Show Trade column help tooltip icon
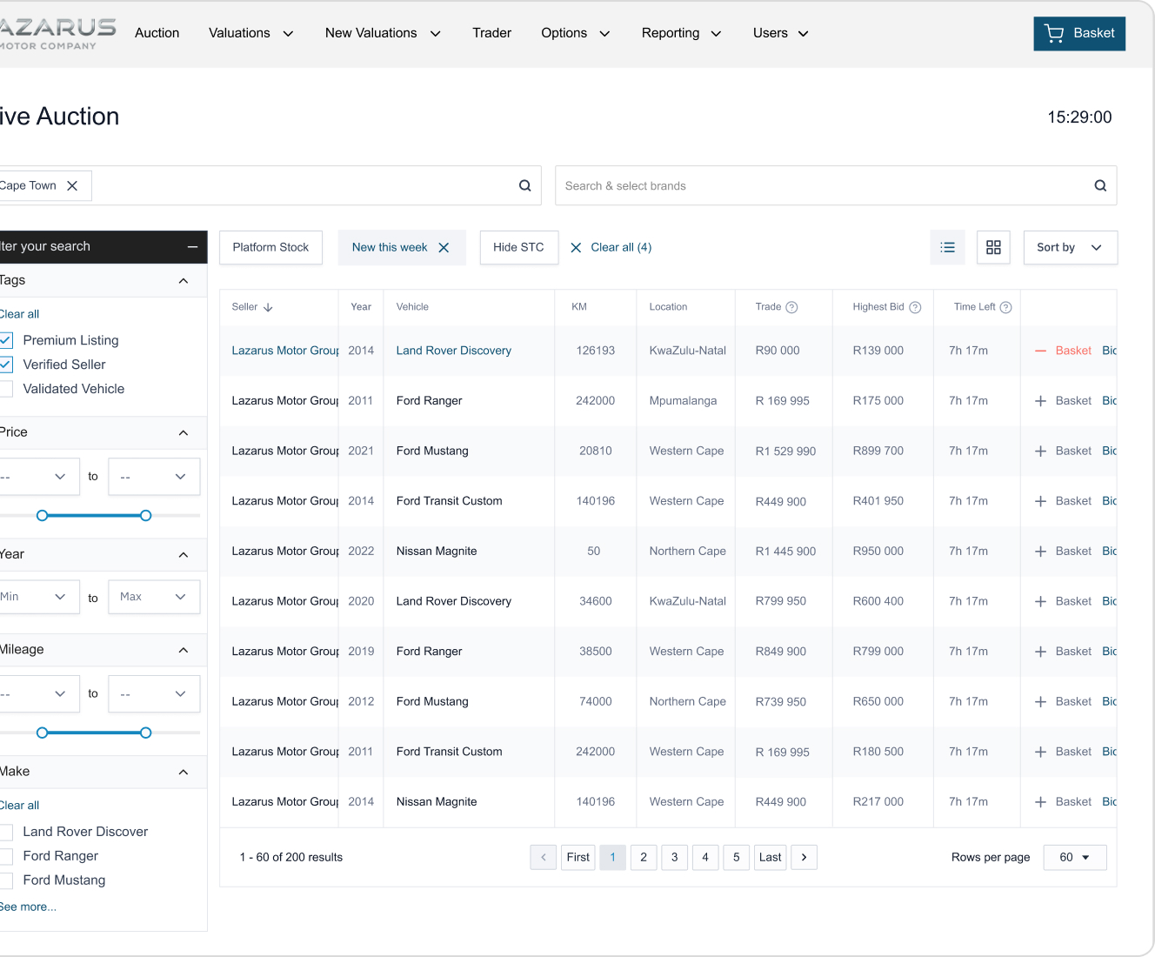The image size is (1155, 957). pyautogui.click(x=791, y=307)
